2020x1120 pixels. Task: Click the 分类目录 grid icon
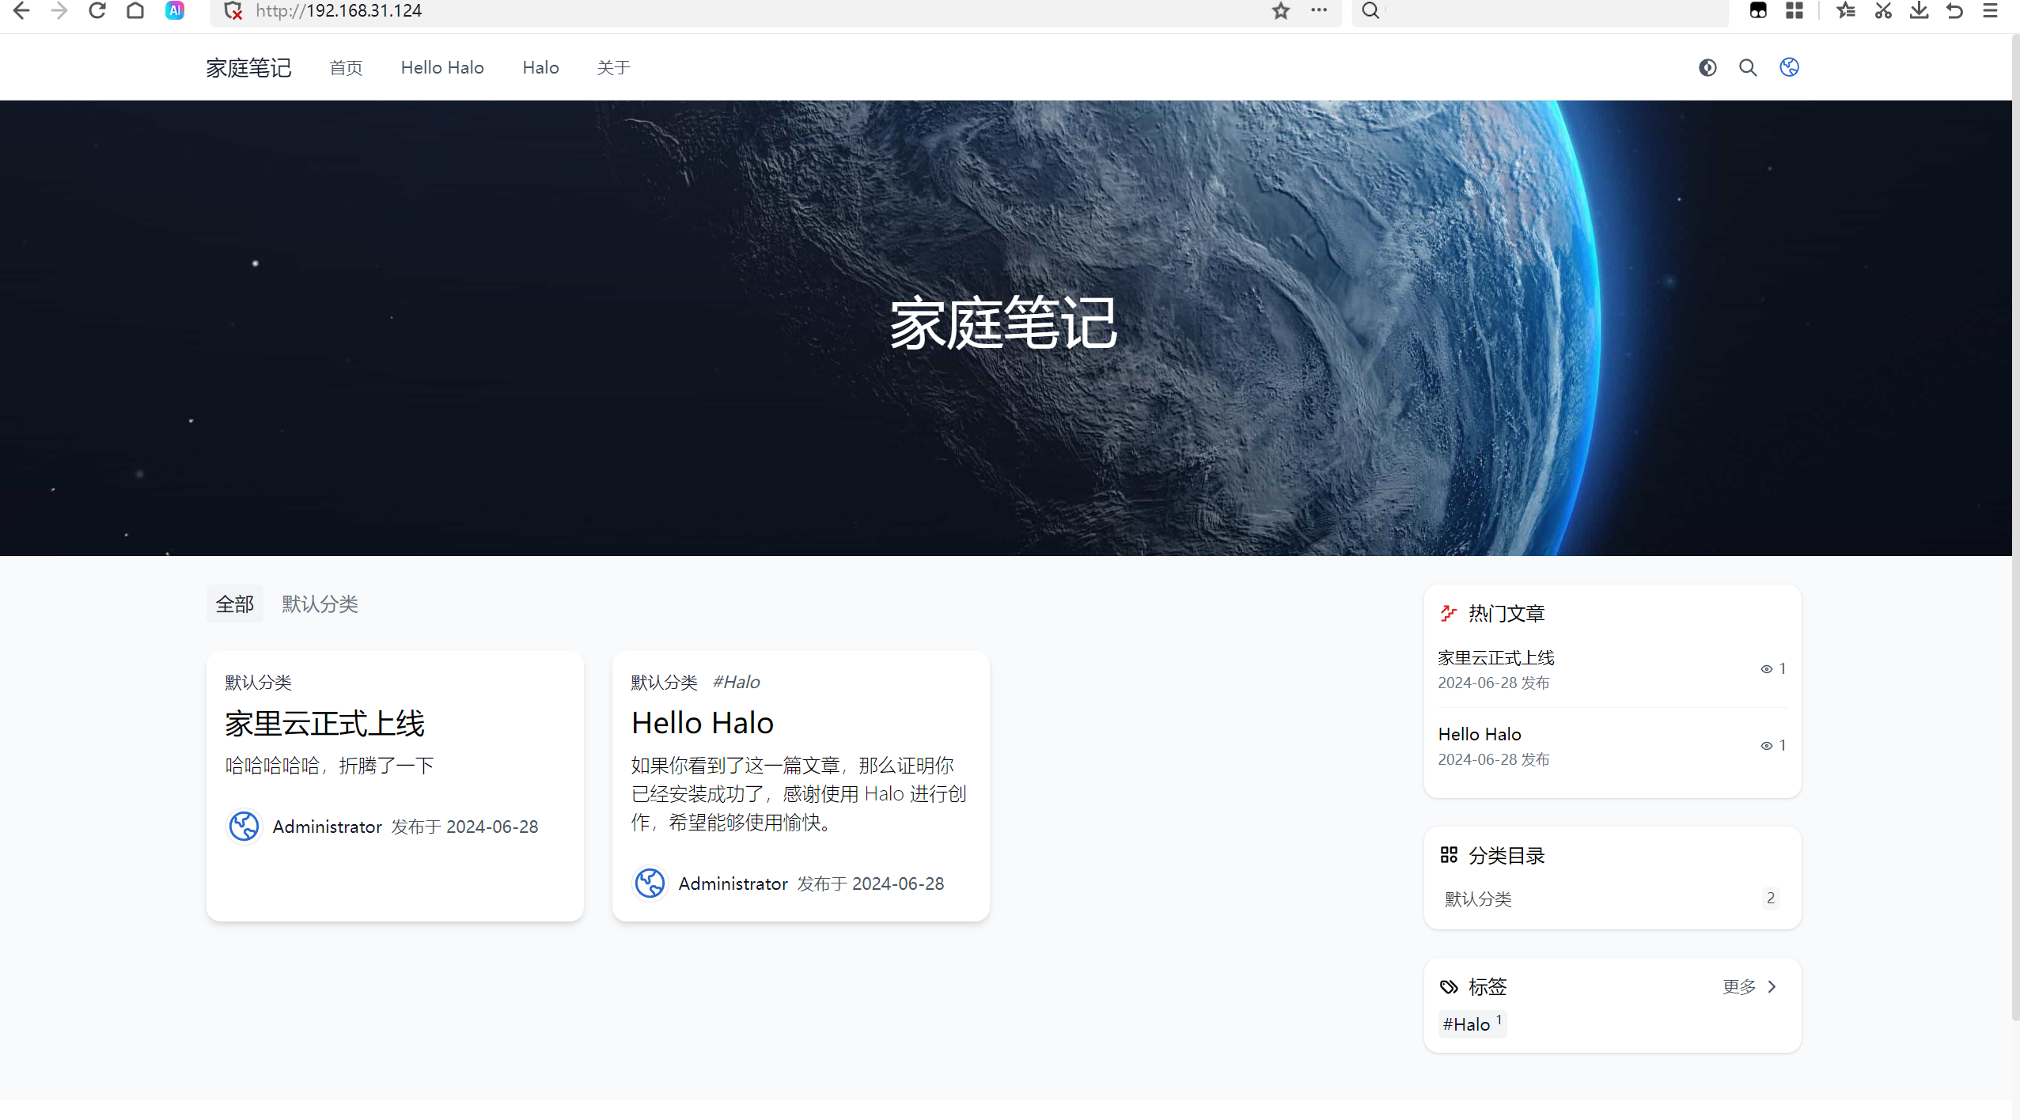[x=1448, y=856]
